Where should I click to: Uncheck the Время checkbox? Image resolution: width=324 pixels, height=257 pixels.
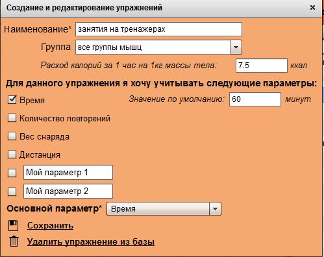pos(12,100)
